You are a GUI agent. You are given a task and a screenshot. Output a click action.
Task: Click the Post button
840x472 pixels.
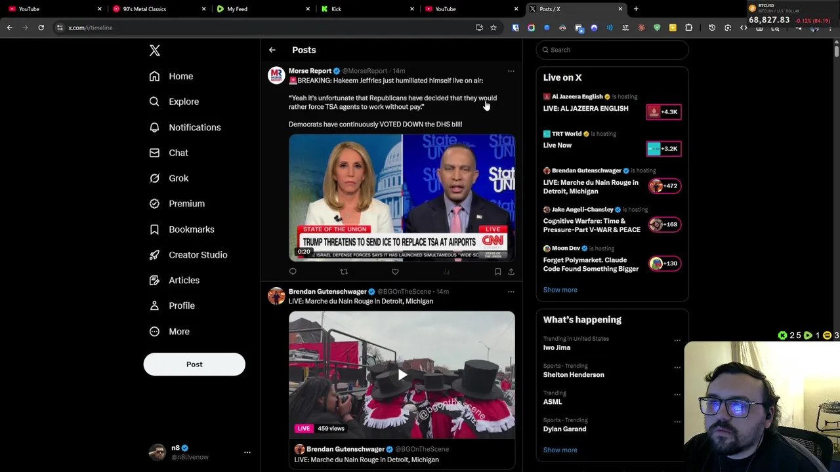(194, 364)
